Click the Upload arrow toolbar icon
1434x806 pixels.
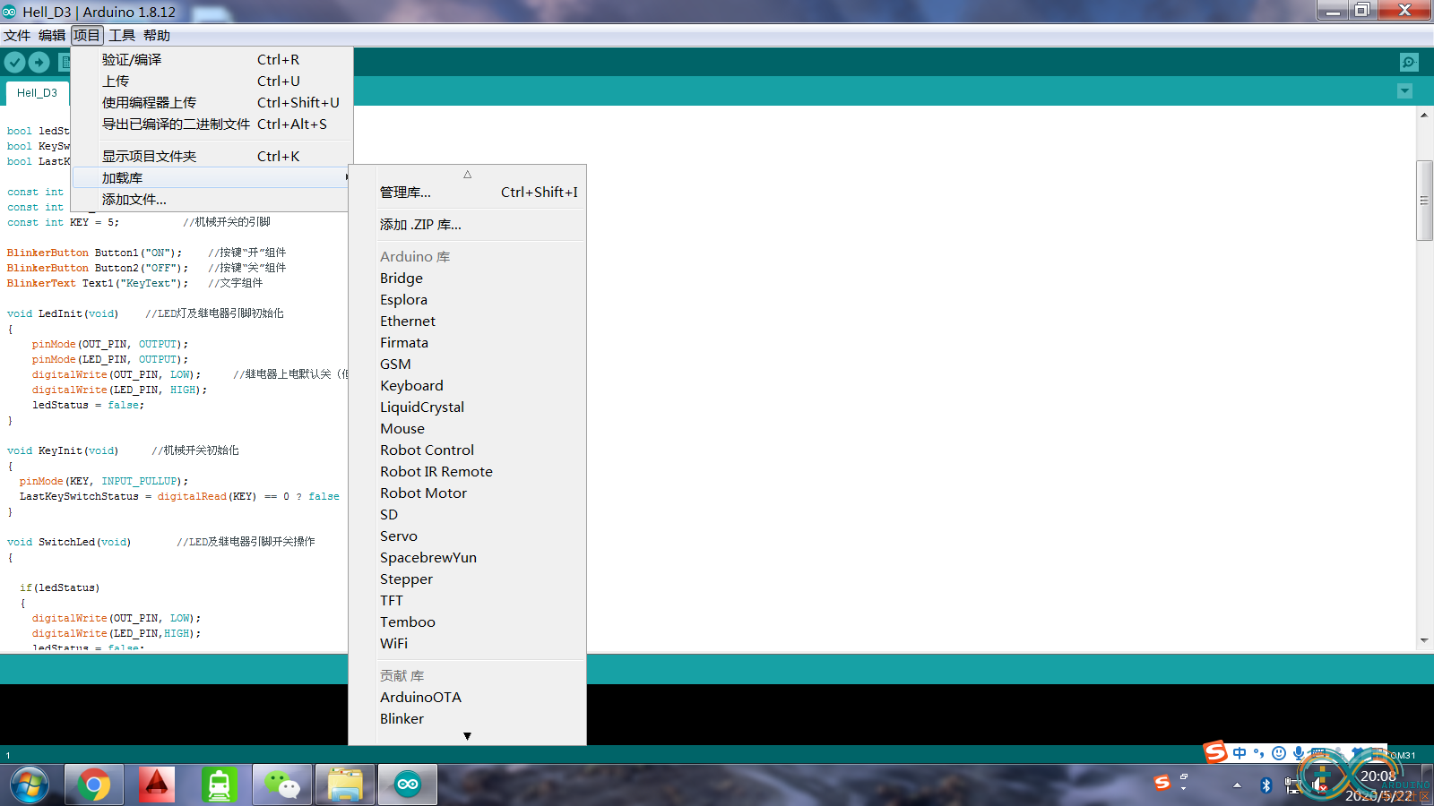pyautogui.click(x=39, y=62)
